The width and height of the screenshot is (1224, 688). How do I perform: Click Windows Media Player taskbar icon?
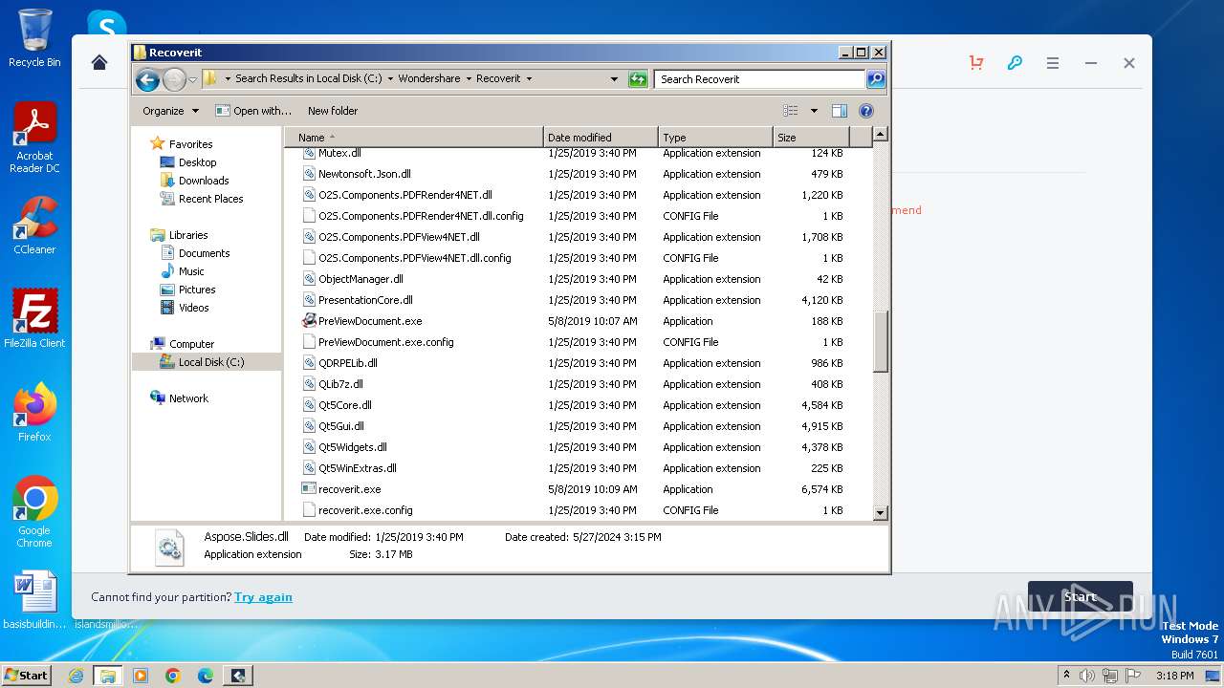(x=141, y=676)
